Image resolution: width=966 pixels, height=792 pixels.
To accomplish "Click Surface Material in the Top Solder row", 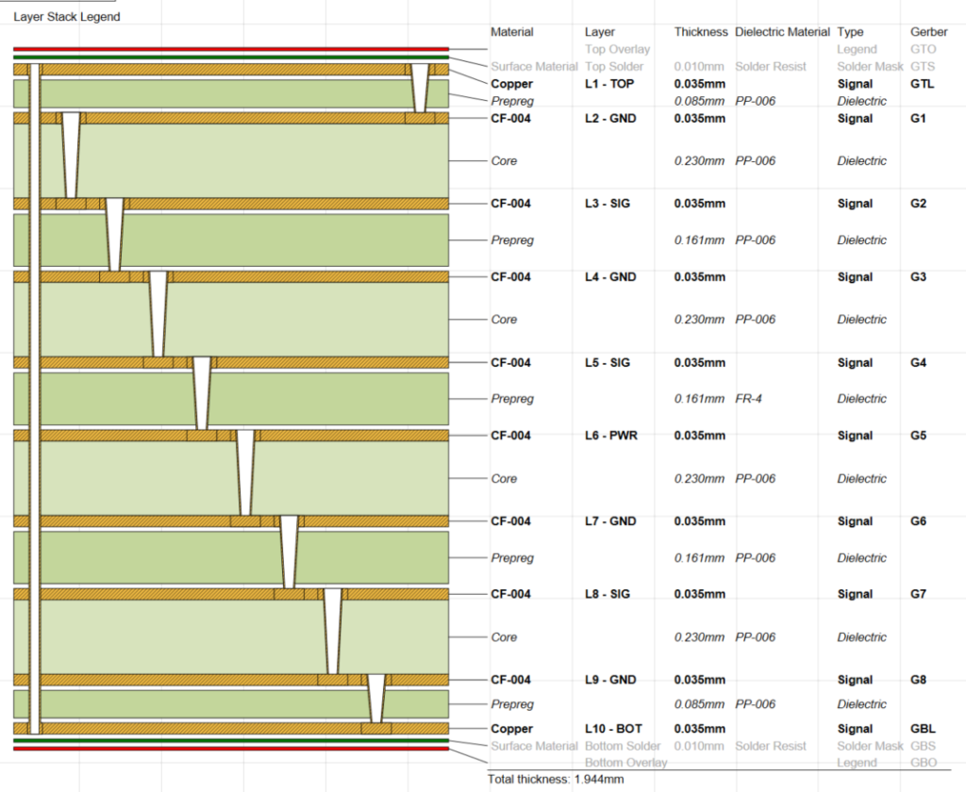I will (x=534, y=67).
